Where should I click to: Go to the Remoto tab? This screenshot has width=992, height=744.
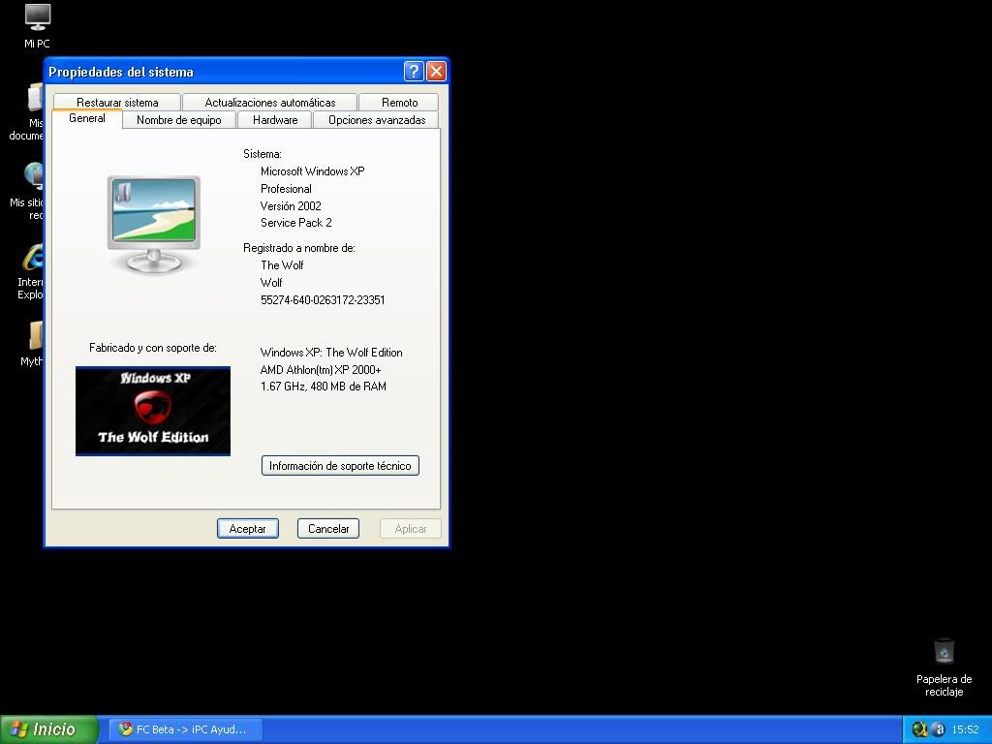click(399, 102)
